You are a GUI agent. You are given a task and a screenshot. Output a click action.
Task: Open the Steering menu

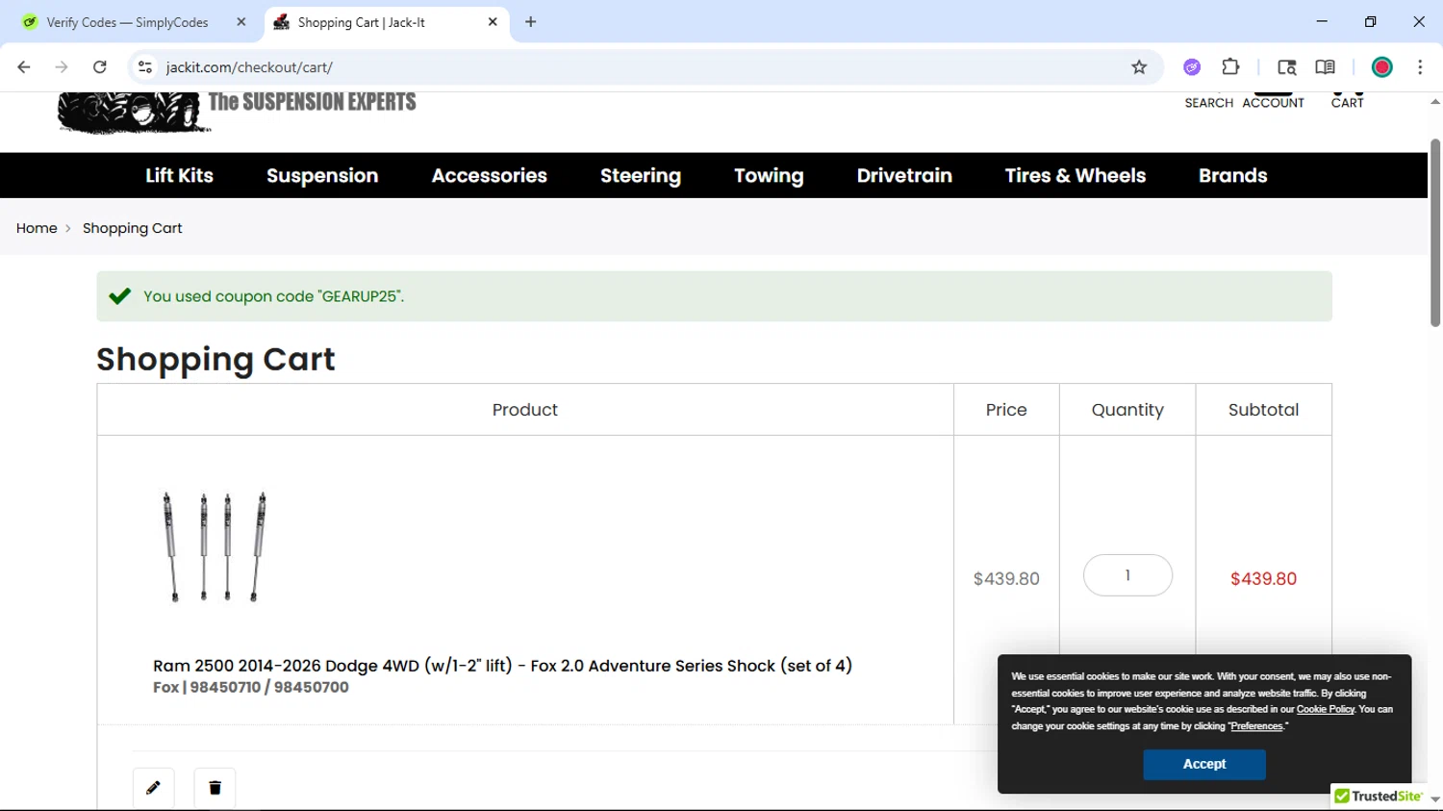tap(641, 176)
